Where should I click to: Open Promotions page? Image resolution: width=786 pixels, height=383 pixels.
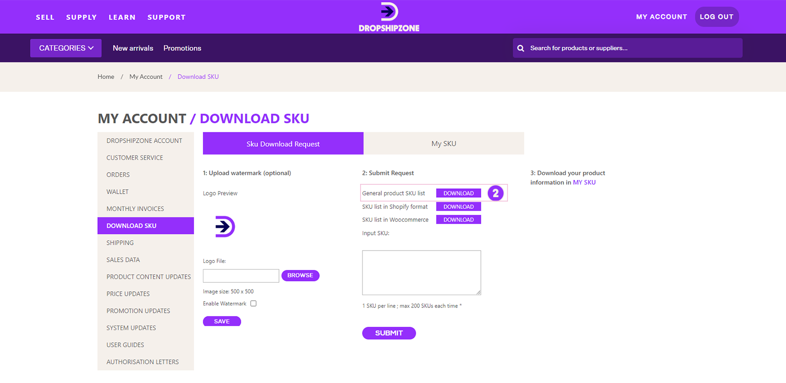tap(182, 48)
